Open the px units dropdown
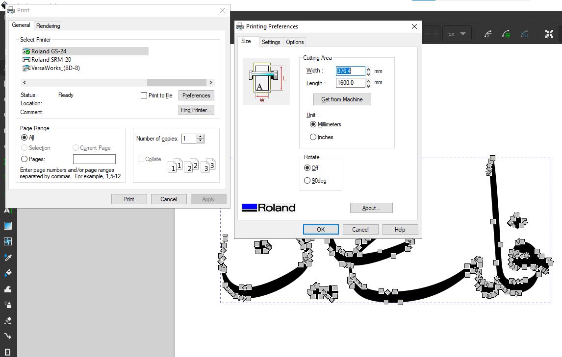The width and height of the screenshot is (562, 357). [x=457, y=34]
